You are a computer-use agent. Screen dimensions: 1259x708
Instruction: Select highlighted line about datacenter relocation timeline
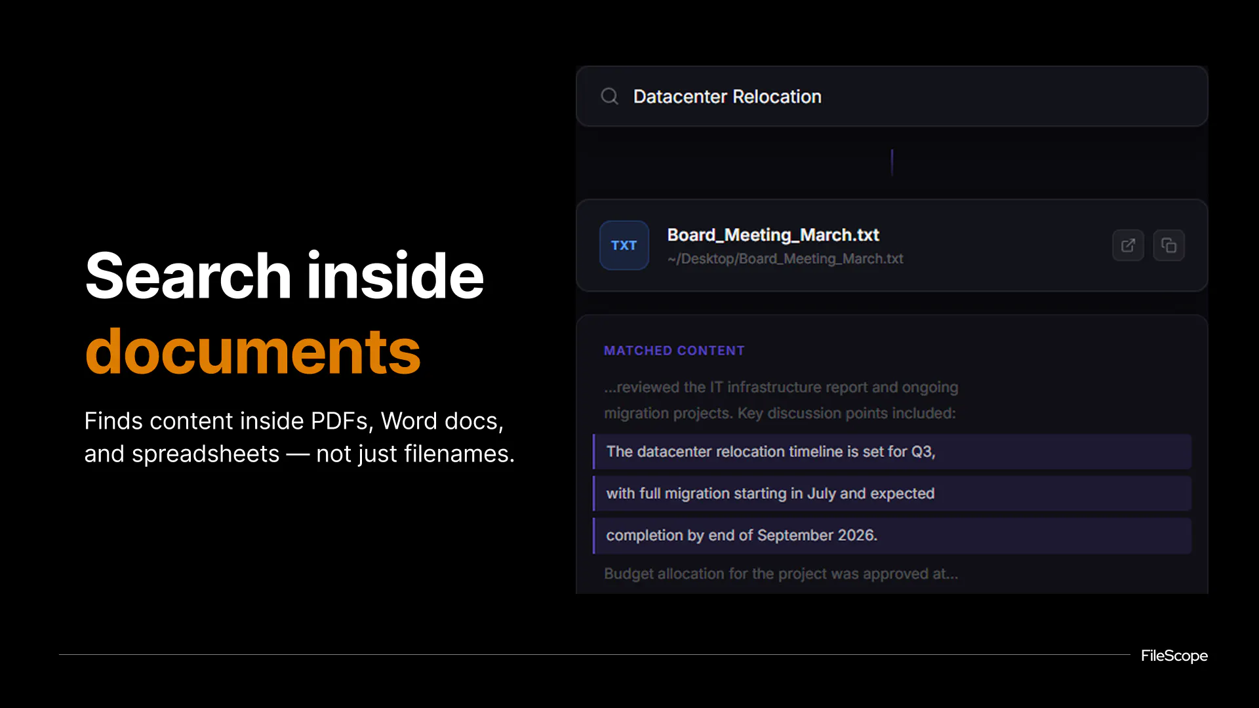pyautogui.click(x=892, y=452)
